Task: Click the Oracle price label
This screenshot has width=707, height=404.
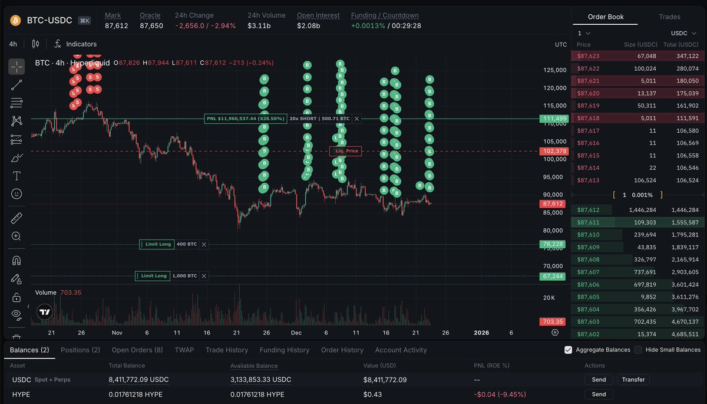Action: pos(150,15)
